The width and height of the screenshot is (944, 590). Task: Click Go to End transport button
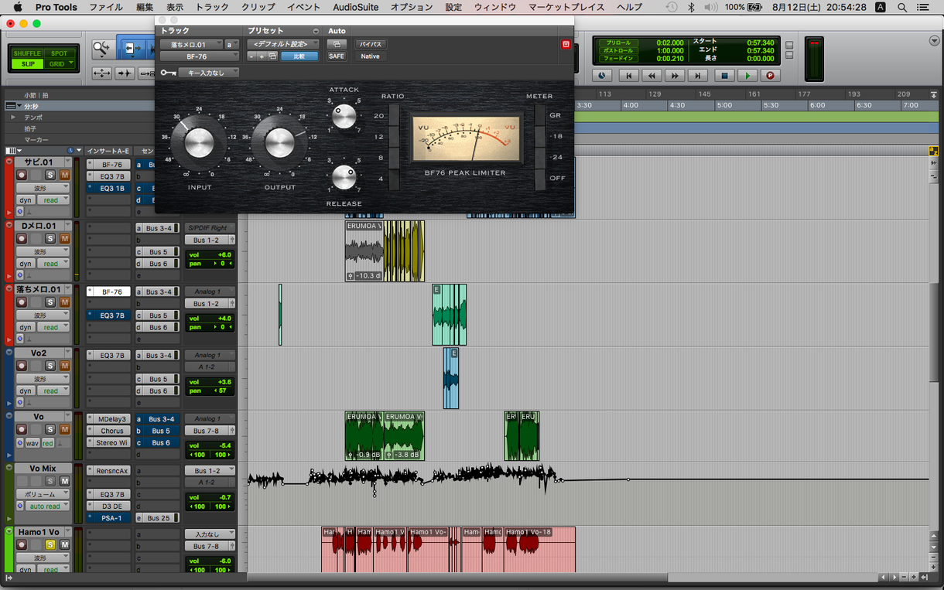tap(698, 75)
